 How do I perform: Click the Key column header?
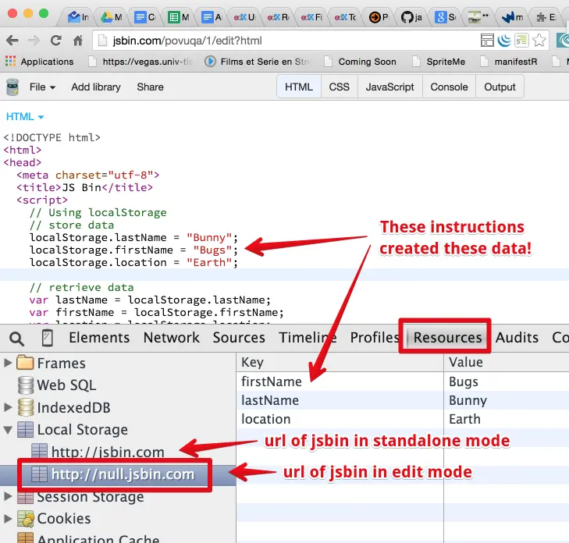(x=340, y=362)
